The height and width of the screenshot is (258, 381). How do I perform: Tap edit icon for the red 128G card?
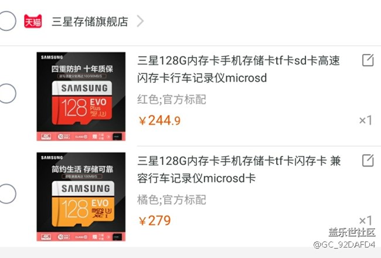(x=368, y=60)
